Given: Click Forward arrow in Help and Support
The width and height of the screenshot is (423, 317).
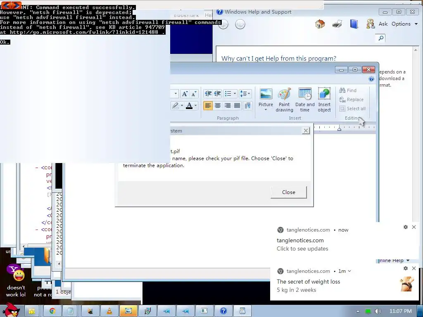Looking at the screenshot, I should tap(240, 24).
